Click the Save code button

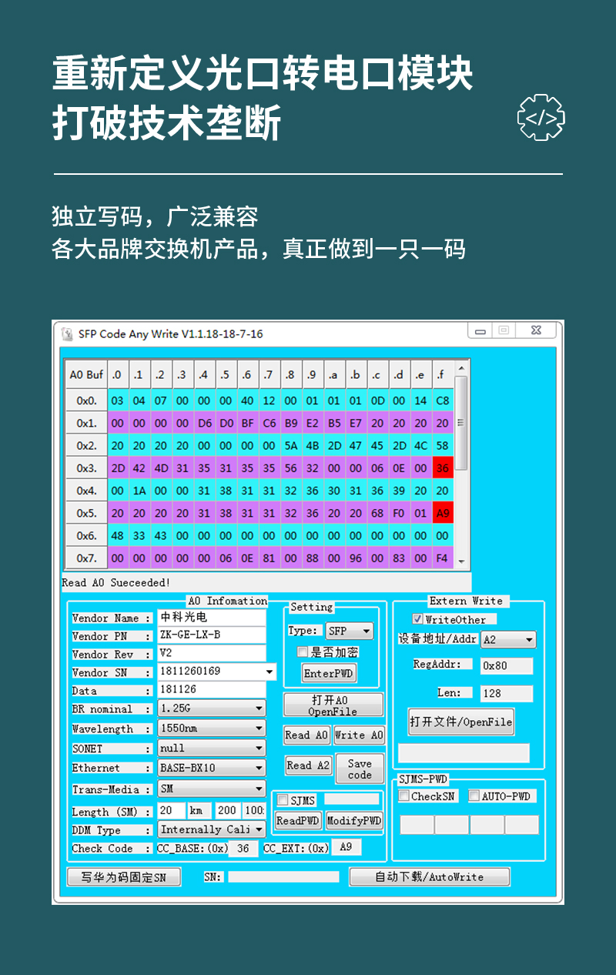point(360,769)
